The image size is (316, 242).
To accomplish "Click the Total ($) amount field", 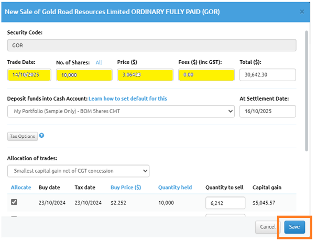I will [267, 75].
